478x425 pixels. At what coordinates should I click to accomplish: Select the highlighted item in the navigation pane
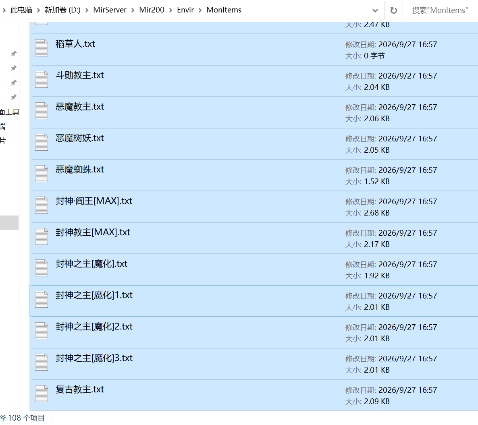click(9, 223)
